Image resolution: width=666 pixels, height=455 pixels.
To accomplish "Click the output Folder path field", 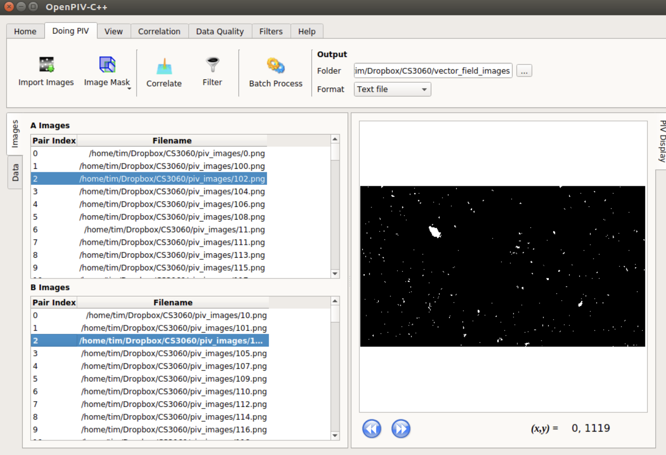I will 433,71.
